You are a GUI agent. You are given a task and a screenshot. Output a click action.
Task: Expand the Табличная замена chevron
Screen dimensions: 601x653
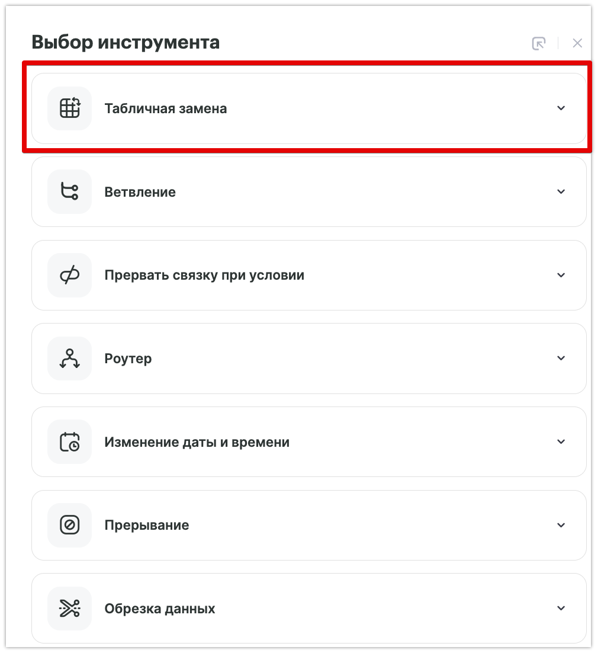tap(561, 108)
